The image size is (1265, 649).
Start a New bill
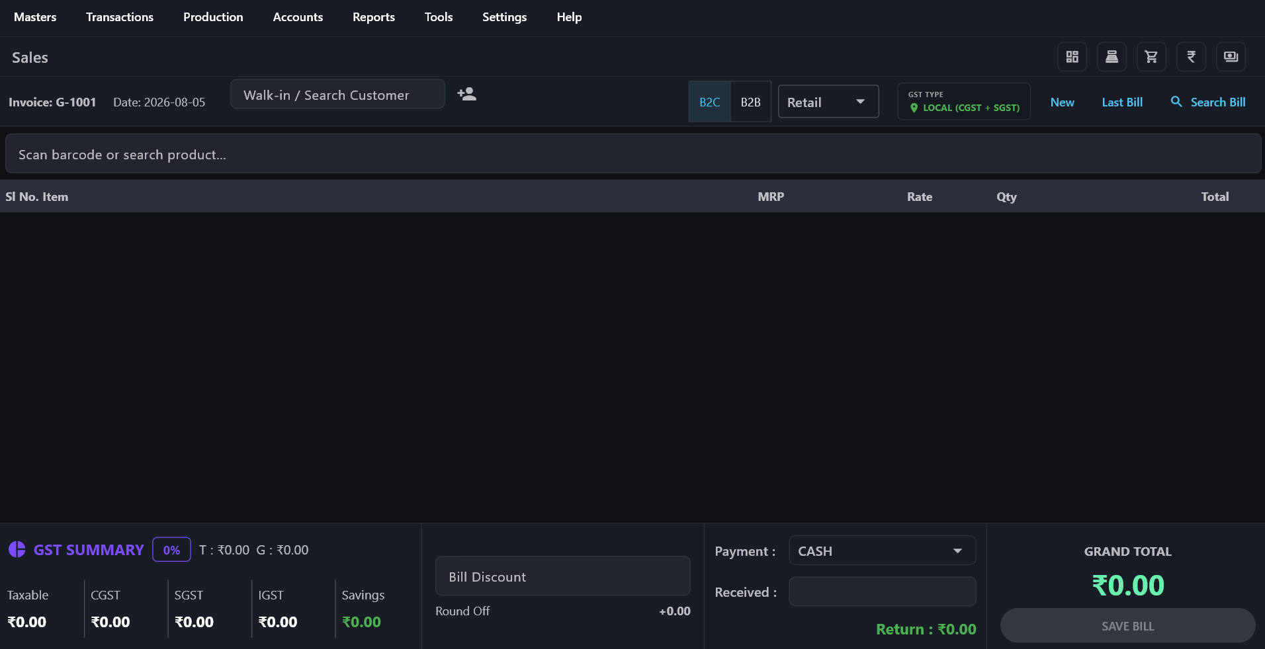click(x=1062, y=102)
